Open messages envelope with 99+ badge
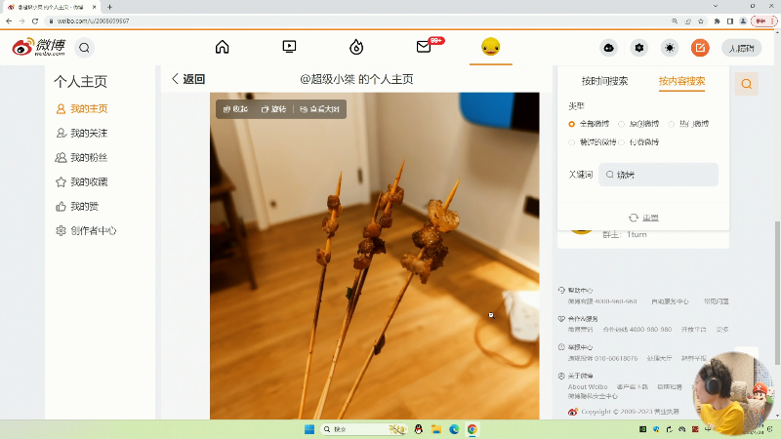 pyautogui.click(x=424, y=47)
